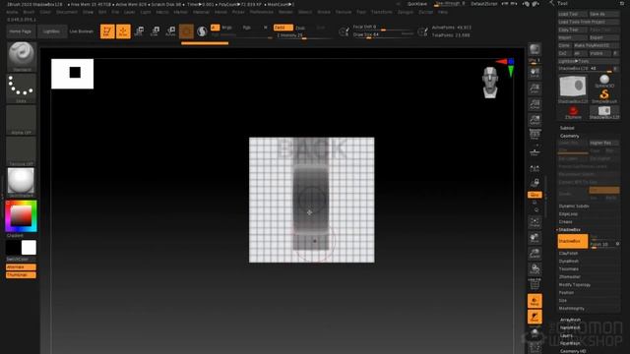This screenshot has width=630, height=354.
Task: Open the Standard brush thumbnail
Action: 21,57
